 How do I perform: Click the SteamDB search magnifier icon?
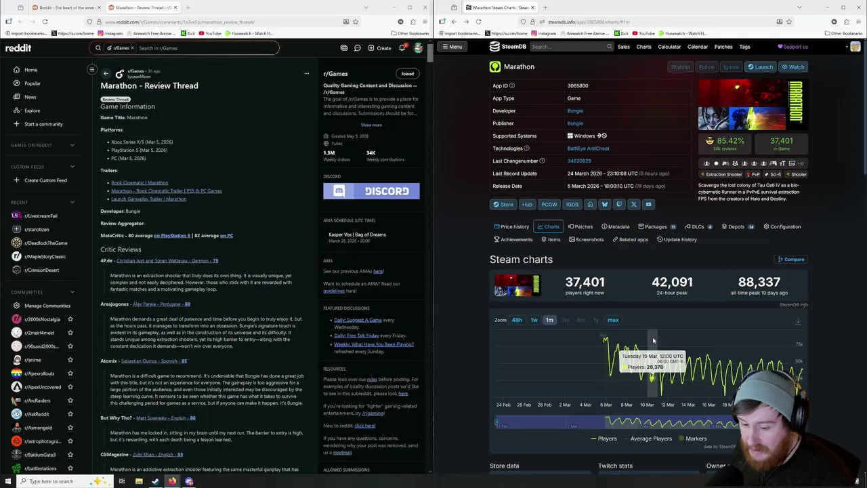point(610,47)
